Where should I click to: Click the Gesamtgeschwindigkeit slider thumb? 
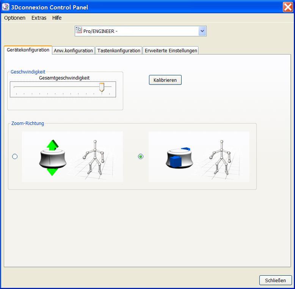point(102,87)
